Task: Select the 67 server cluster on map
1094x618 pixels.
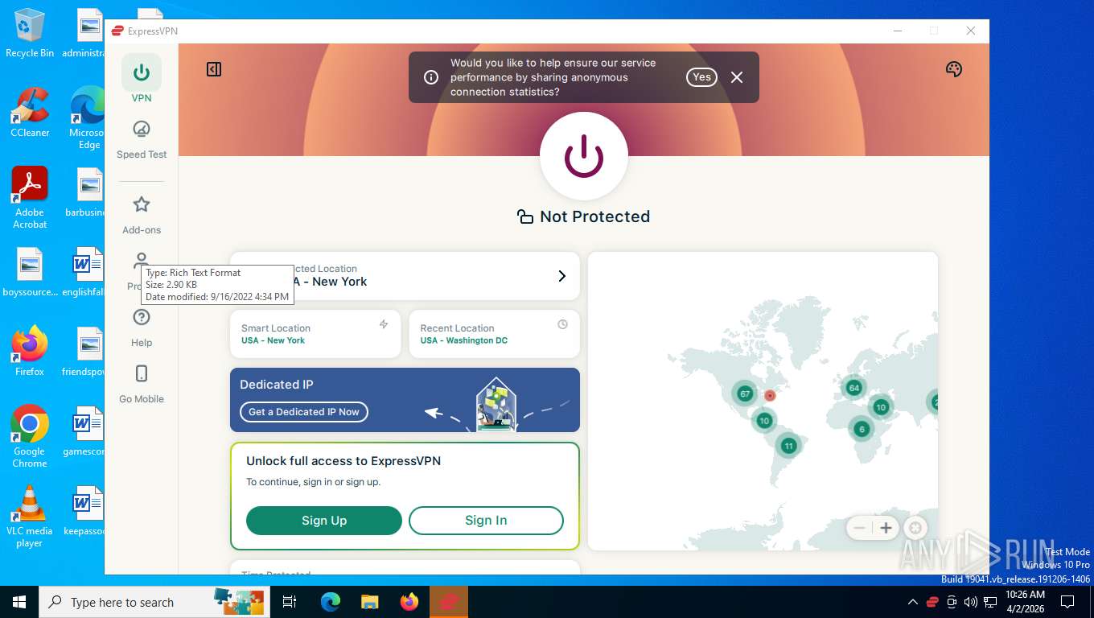Action: click(x=745, y=393)
